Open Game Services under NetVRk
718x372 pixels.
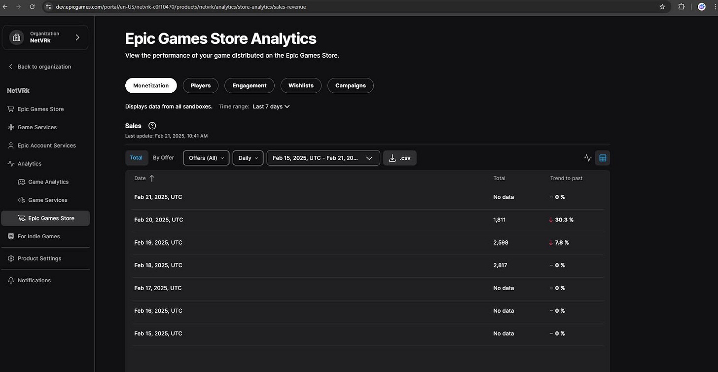(37, 127)
